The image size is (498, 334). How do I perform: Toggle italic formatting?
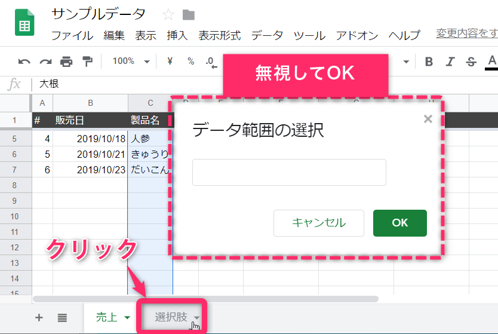click(450, 62)
